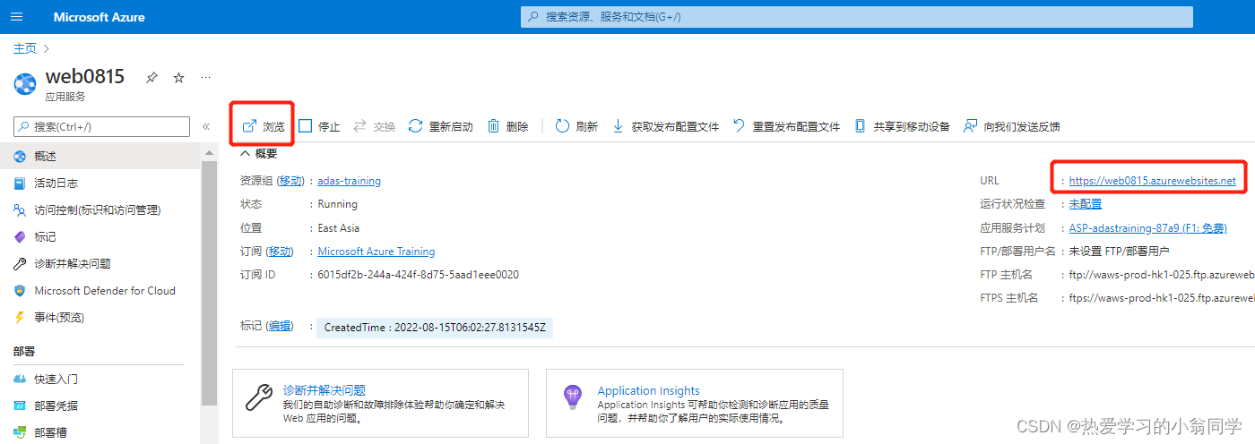Viewport: 1255px width, 444px height.
Task: Favorite web0815 with the star icon
Action: click(178, 78)
